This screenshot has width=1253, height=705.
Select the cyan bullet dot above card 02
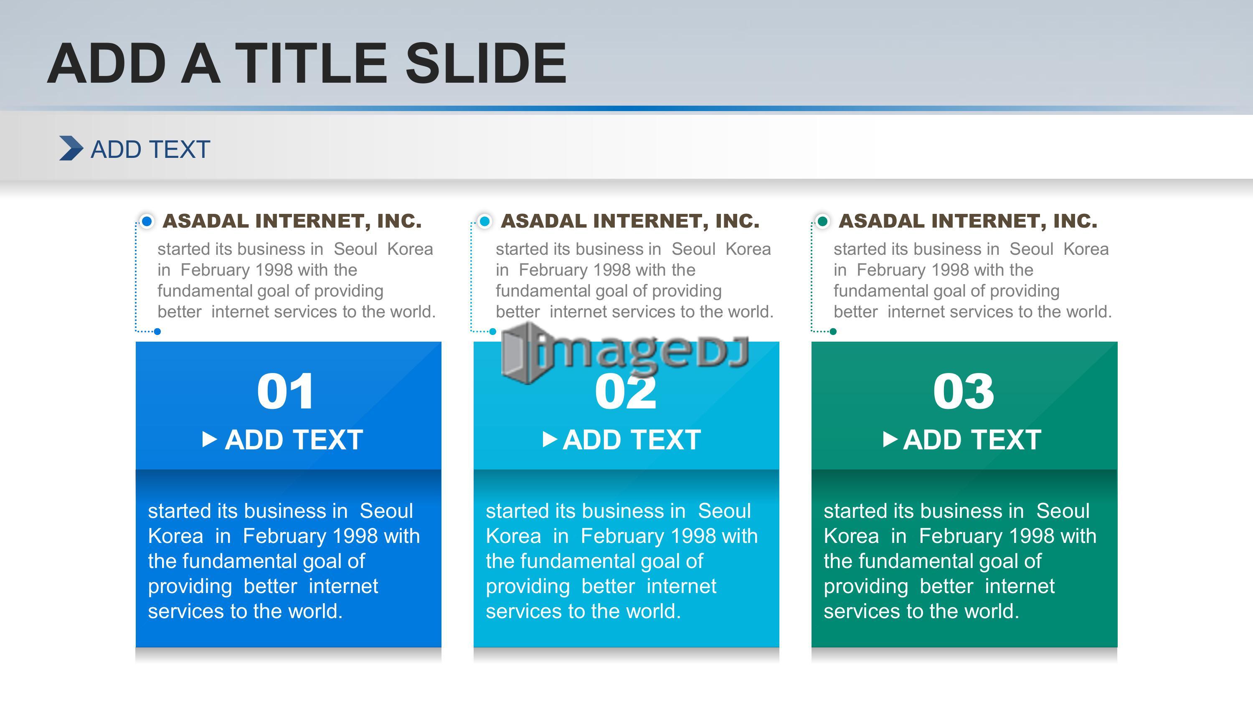(484, 221)
